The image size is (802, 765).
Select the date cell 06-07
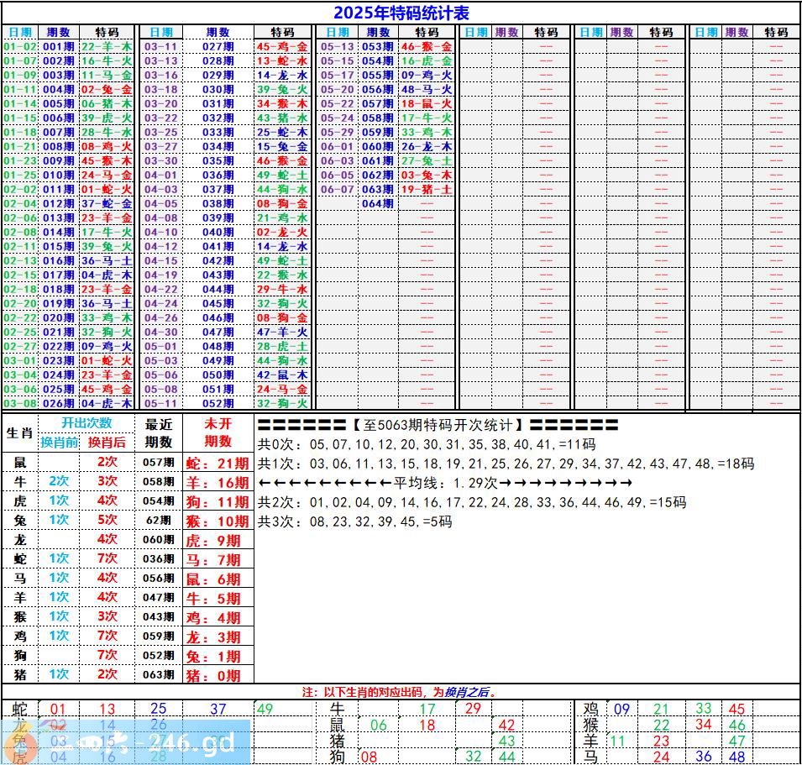[x=338, y=190]
